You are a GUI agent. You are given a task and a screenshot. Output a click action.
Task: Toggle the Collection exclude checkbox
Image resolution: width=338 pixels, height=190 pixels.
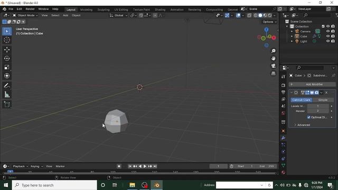(x=323, y=26)
